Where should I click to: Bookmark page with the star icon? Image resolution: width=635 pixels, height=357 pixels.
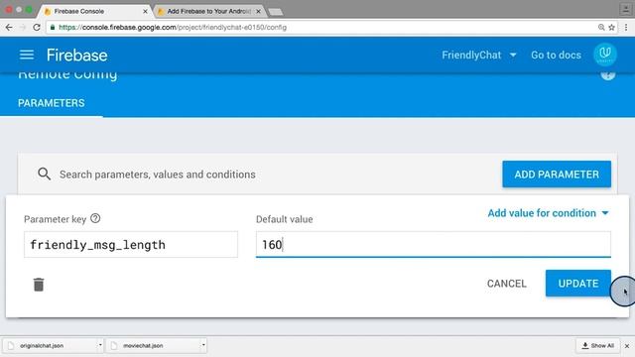click(611, 27)
